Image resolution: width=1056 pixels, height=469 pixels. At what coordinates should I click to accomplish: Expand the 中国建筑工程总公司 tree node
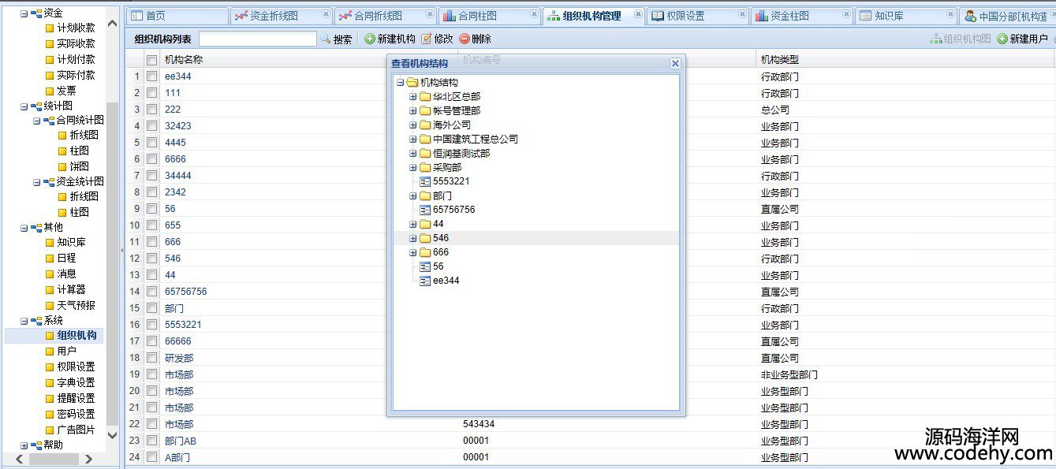(412, 140)
